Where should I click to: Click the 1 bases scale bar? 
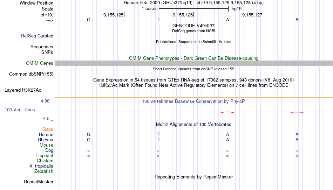(193, 9)
